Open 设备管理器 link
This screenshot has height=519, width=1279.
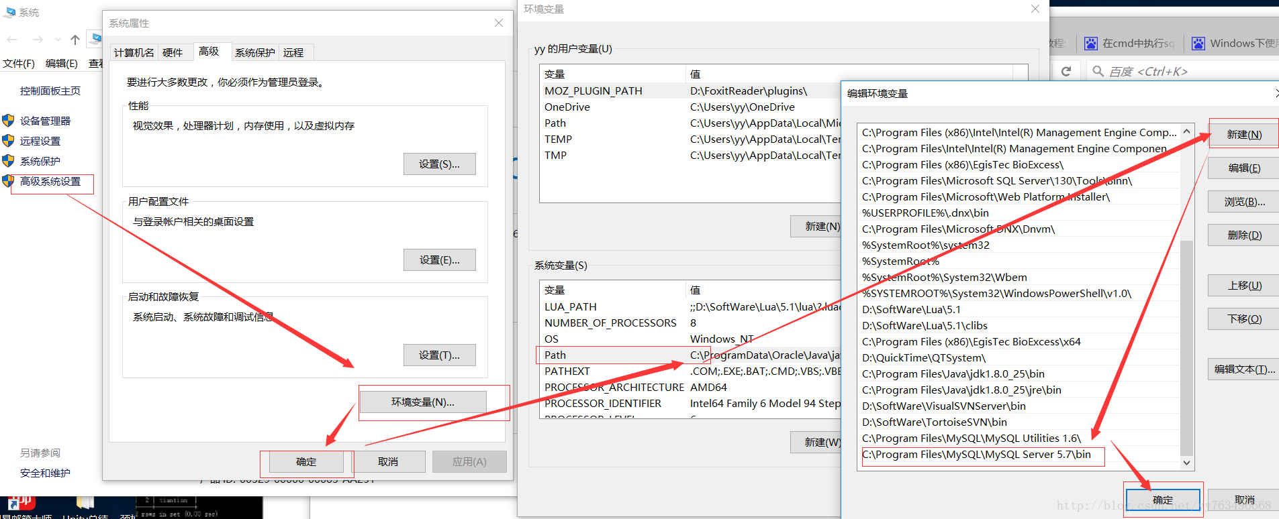(45, 121)
